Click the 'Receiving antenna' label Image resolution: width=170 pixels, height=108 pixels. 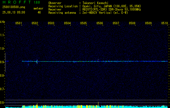[62, 13]
